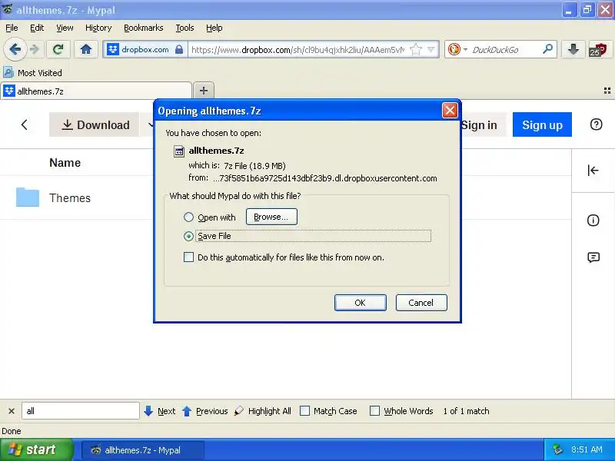Open the View menu
The image size is (615, 461).
pyautogui.click(x=65, y=28)
